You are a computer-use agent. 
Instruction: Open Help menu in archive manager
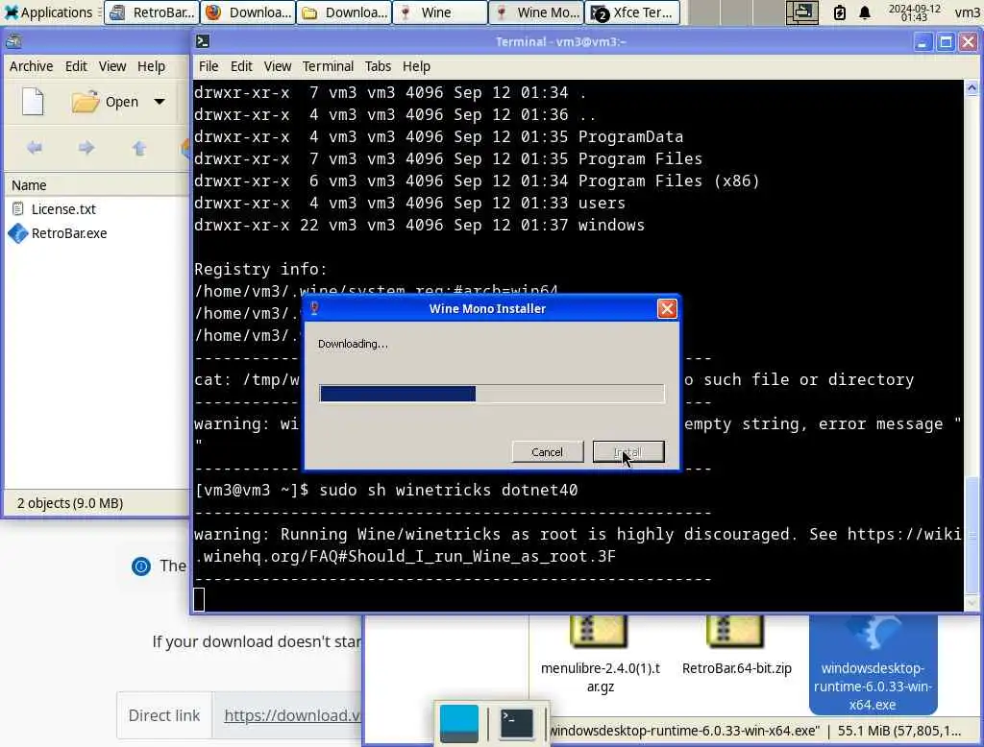(151, 66)
